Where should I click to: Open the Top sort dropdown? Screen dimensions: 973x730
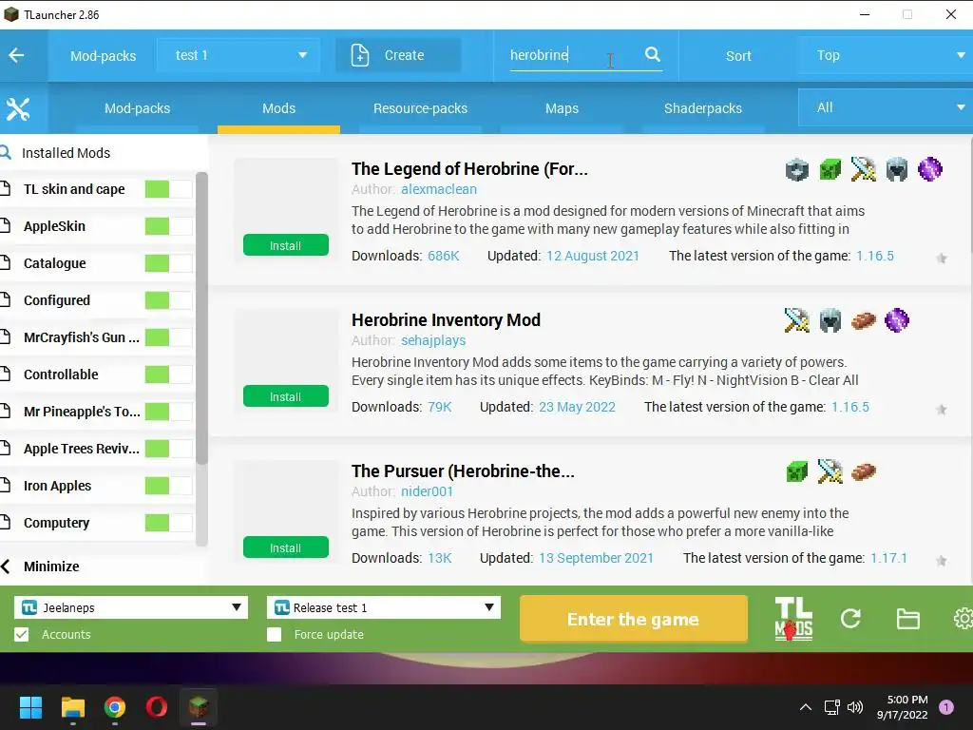pos(885,55)
